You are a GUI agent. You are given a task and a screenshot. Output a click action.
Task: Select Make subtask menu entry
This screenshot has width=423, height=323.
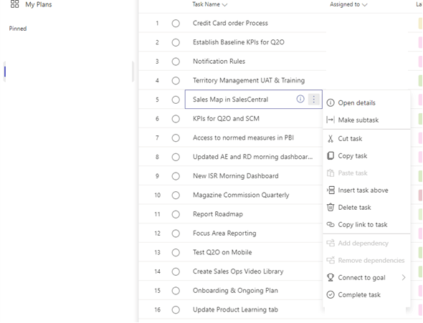click(x=366, y=120)
